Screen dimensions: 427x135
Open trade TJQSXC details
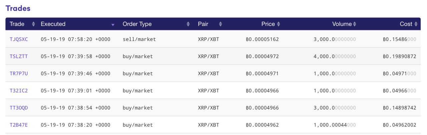[x=19, y=39]
